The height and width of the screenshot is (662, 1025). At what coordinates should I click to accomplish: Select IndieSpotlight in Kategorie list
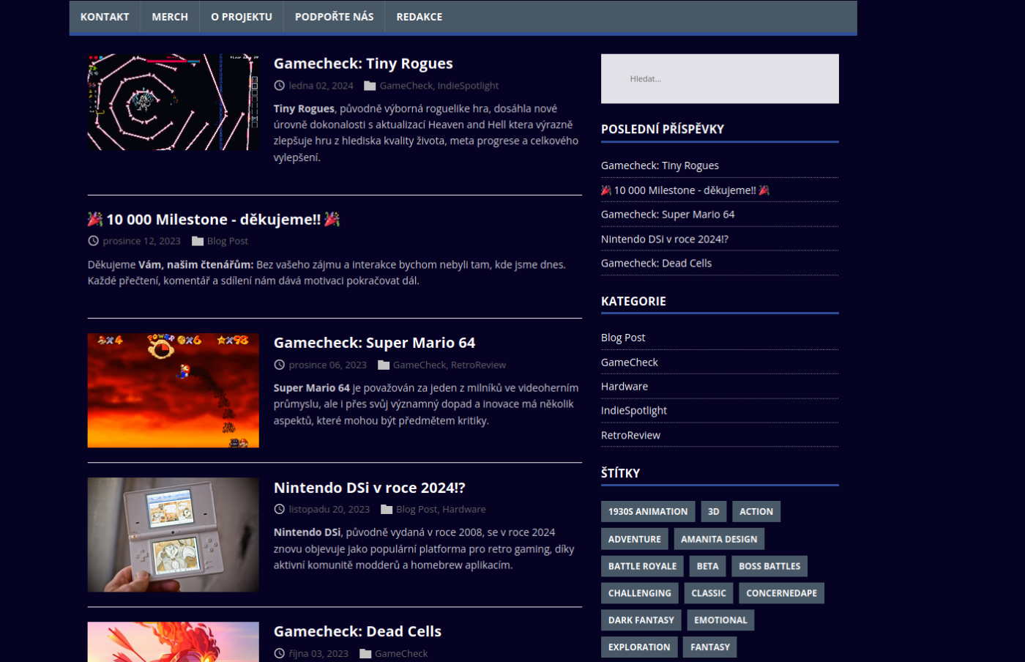click(x=634, y=411)
